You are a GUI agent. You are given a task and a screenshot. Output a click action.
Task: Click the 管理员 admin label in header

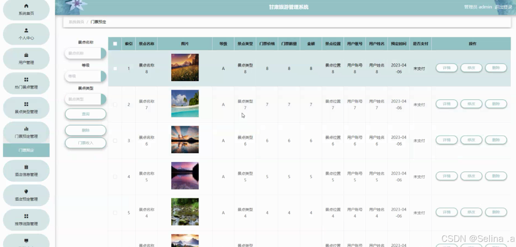(x=478, y=7)
